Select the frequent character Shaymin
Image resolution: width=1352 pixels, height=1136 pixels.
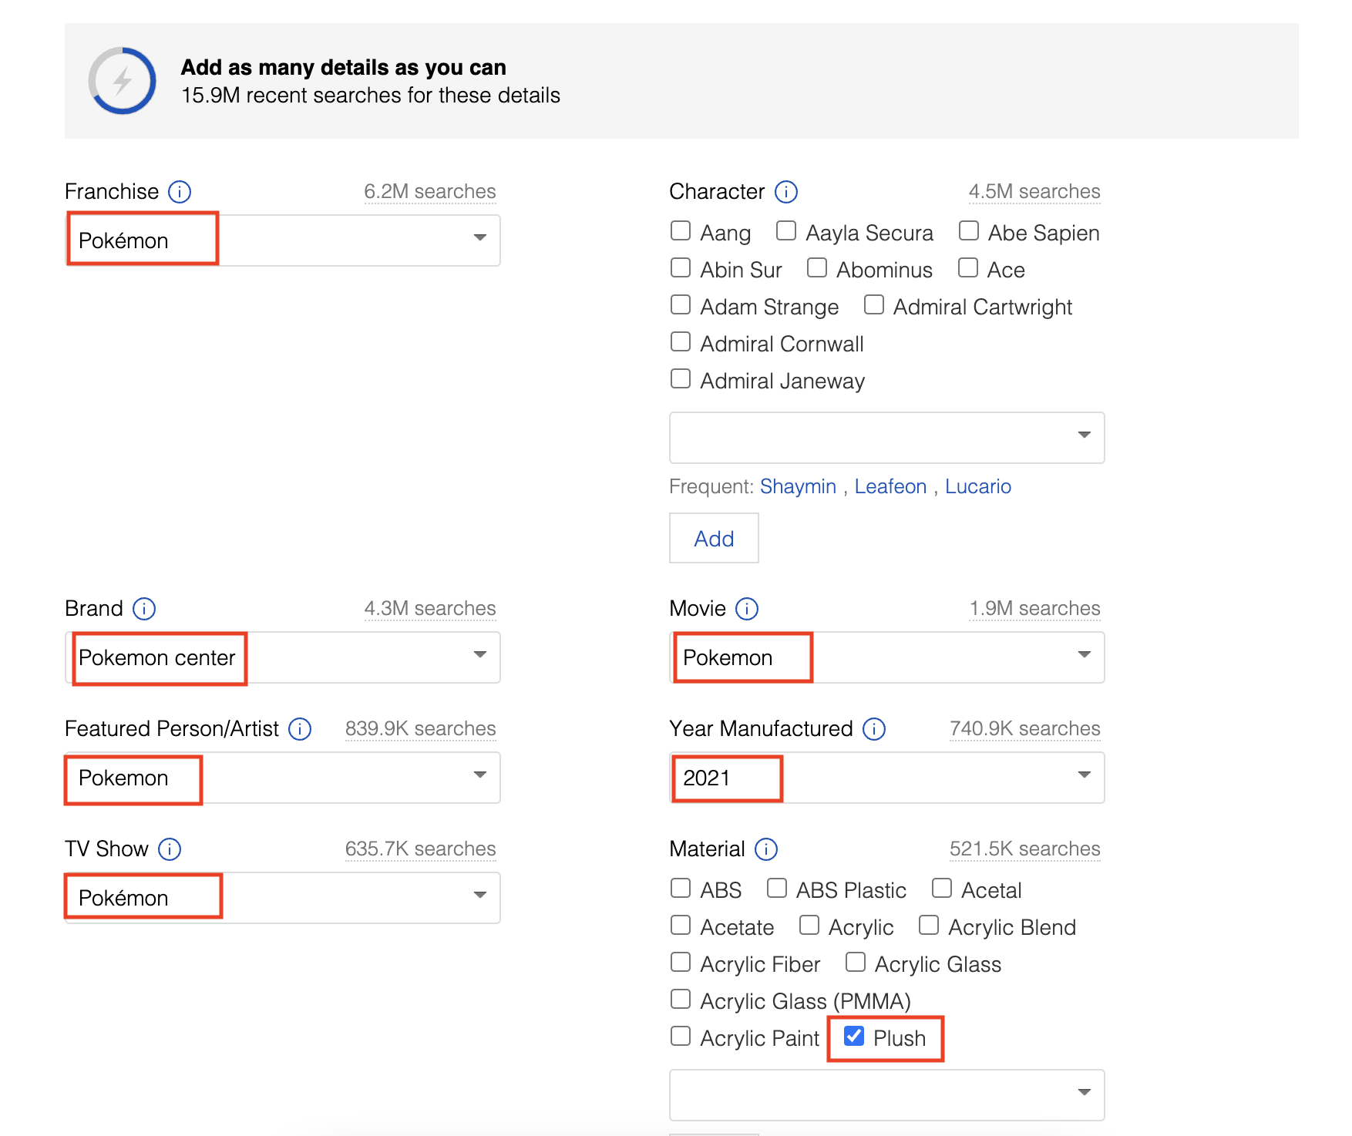coord(798,486)
